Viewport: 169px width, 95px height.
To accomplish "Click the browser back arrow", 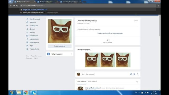I will [11, 6].
